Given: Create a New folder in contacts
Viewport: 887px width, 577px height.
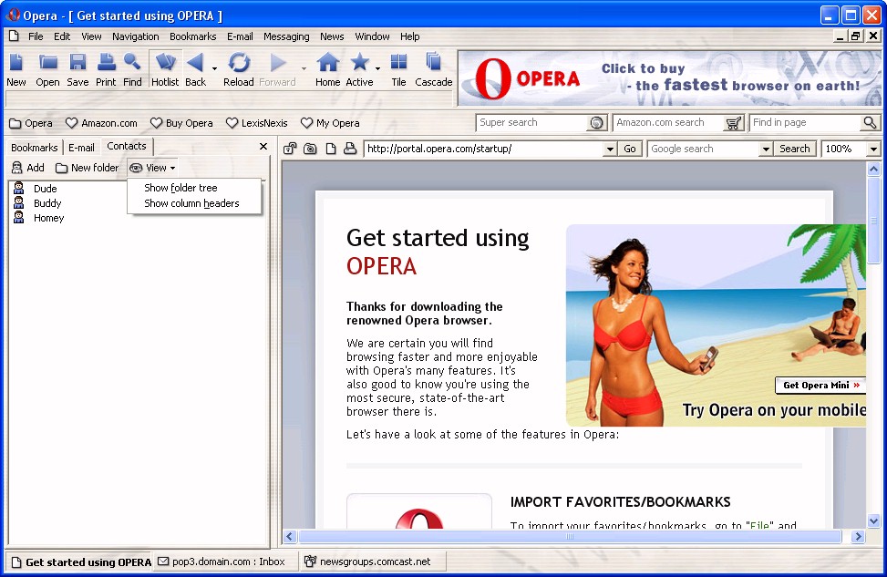Looking at the screenshot, I should pos(88,168).
